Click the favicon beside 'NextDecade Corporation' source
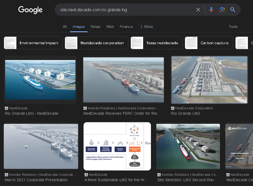This screenshot has height=186, width=253. pyautogui.click(x=173, y=108)
